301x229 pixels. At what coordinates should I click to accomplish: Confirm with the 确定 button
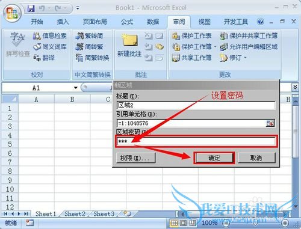[x=214, y=158]
